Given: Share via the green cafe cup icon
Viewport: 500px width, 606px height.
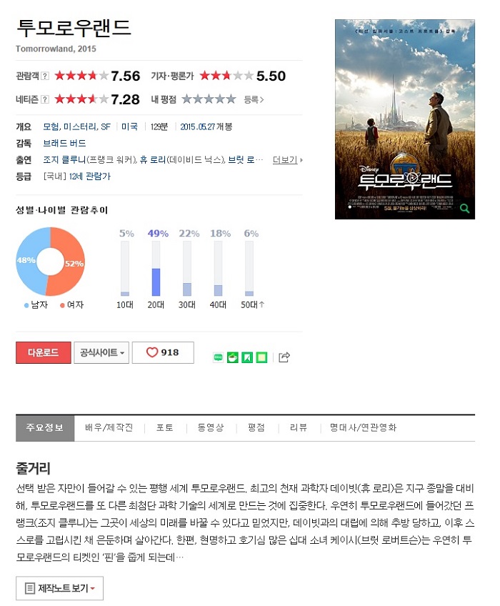Looking at the screenshot, I should coord(233,358).
